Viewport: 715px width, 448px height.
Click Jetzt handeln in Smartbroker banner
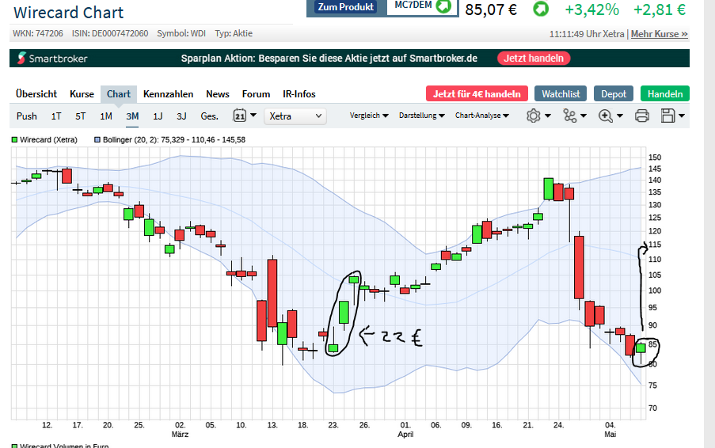[x=534, y=59]
